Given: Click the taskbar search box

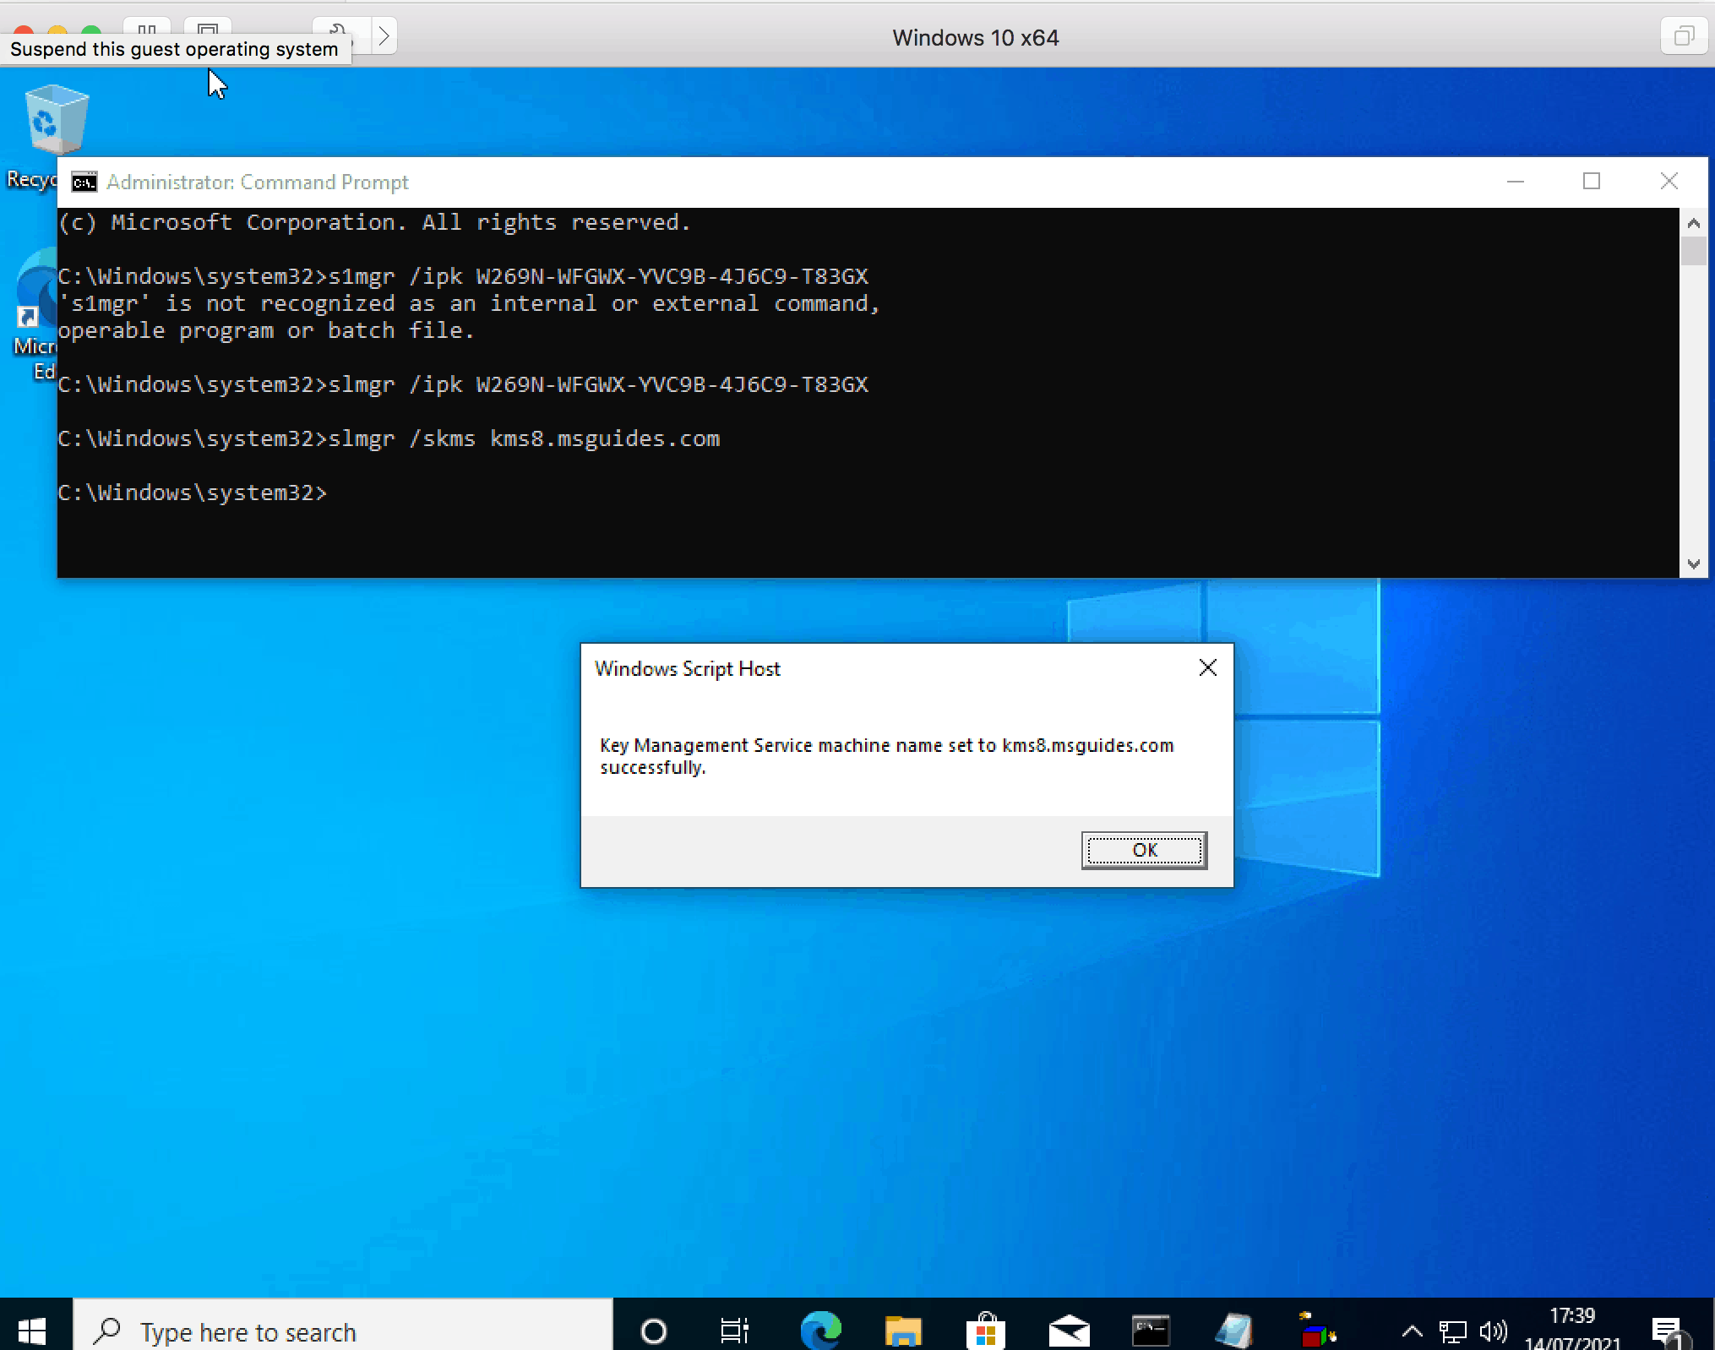Looking at the screenshot, I should [342, 1331].
